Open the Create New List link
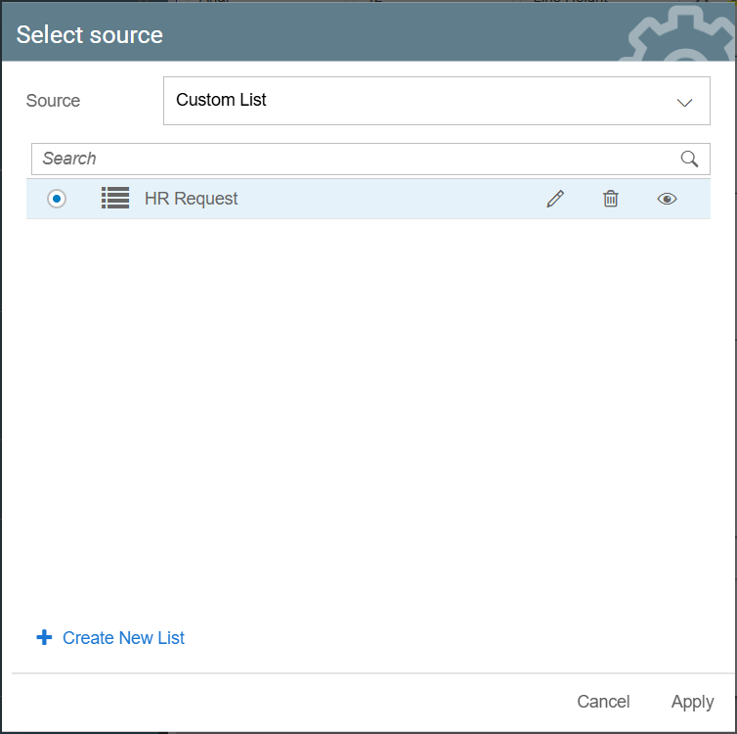The image size is (737, 734). (123, 638)
